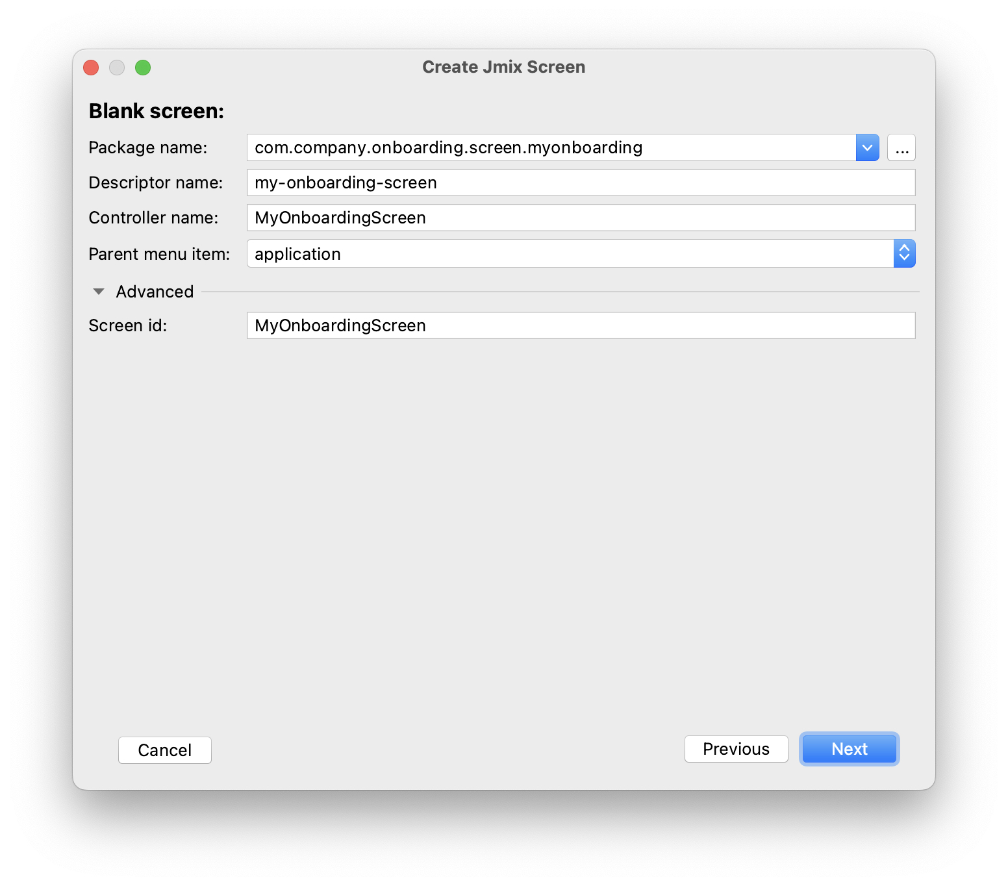Click the green zoom window button
The image size is (1008, 886).
143,68
